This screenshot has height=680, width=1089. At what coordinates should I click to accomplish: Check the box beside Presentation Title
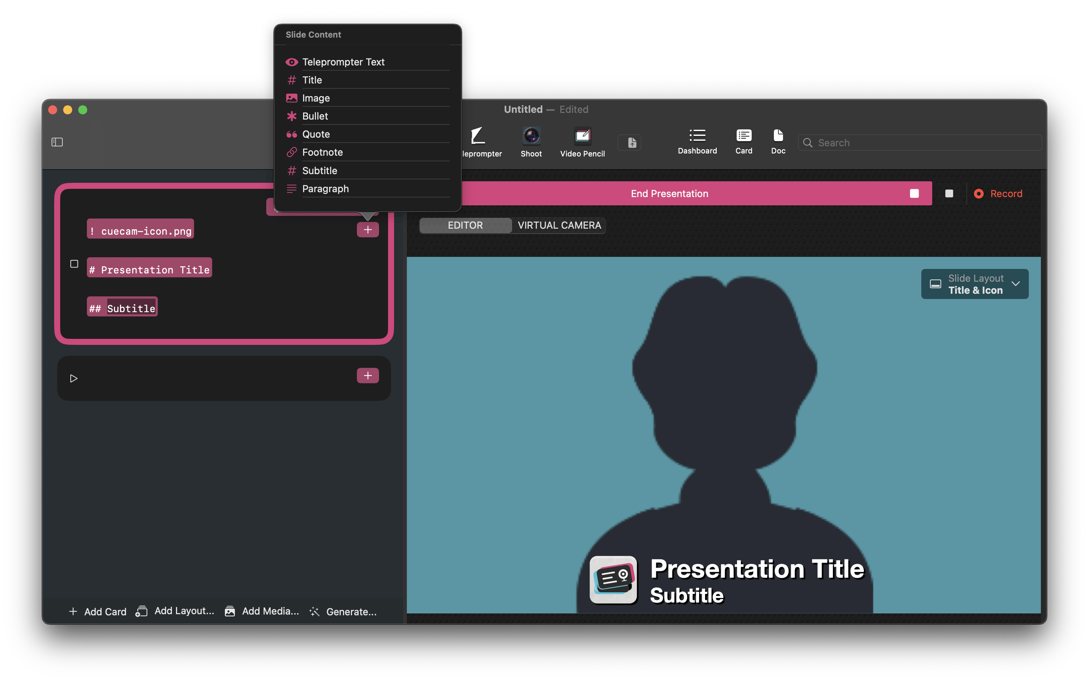click(74, 264)
